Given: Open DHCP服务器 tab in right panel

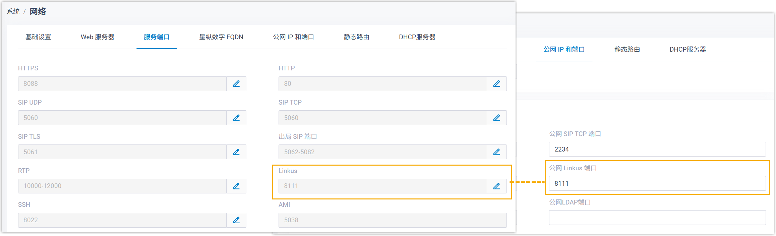Looking at the screenshot, I should [x=688, y=50].
